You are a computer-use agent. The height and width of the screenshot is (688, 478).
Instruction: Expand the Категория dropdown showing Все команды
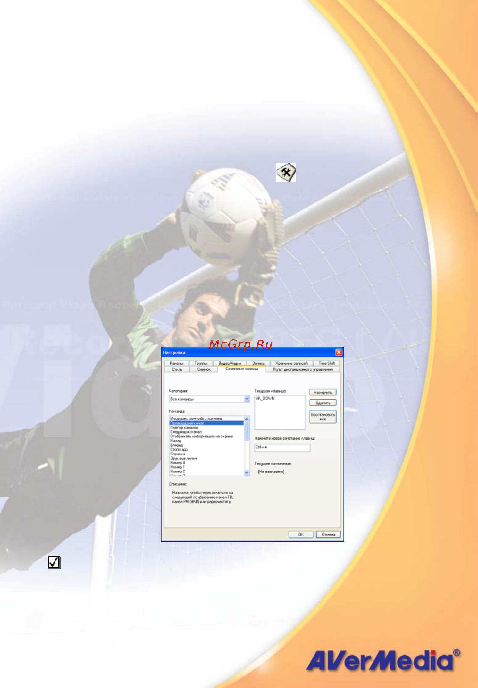coord(247,399)
